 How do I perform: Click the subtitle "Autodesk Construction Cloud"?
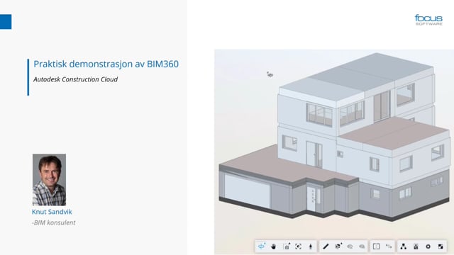coord(76,79)
